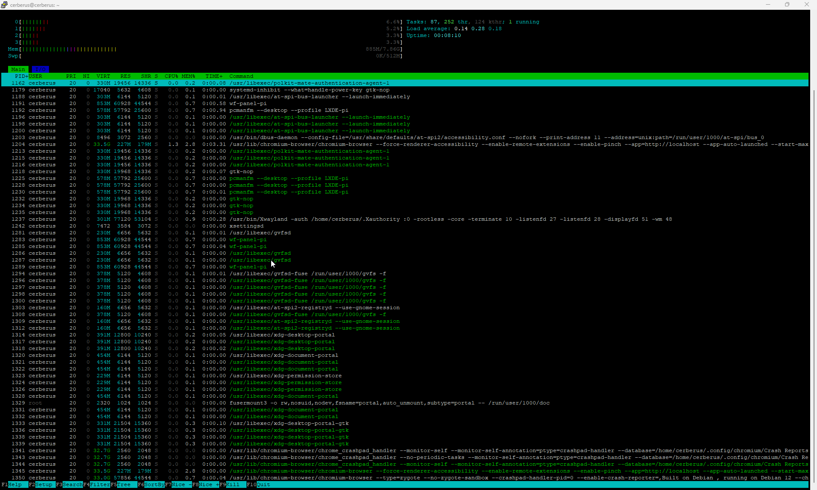Select PID 1350 chromium zygote process row

[404, 478]
